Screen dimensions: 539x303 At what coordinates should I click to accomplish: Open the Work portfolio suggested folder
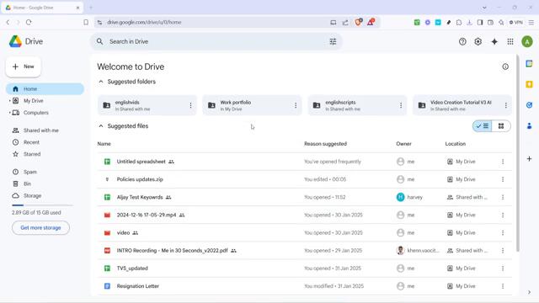pos(252,105)
